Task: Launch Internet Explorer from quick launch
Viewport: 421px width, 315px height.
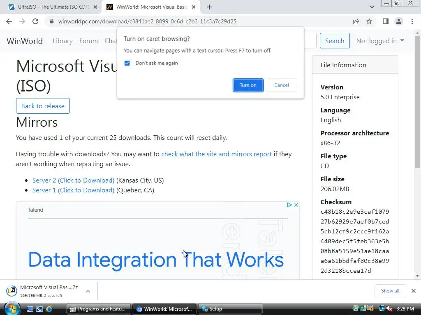Action: coord(49,309)
